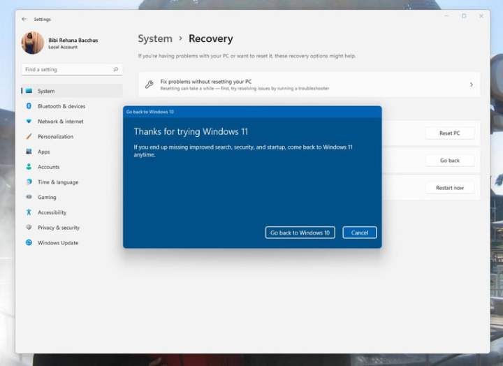Click the Privacy & security shield icon
This screenshot has height=366, width=503.
[29, 227]
